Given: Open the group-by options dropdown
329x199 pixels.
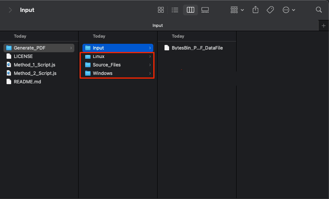Looking at the screenshot, I should coord(237,10).
